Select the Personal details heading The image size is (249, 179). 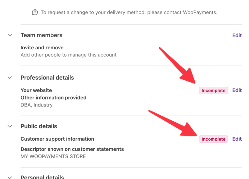(x=42, y=177)
